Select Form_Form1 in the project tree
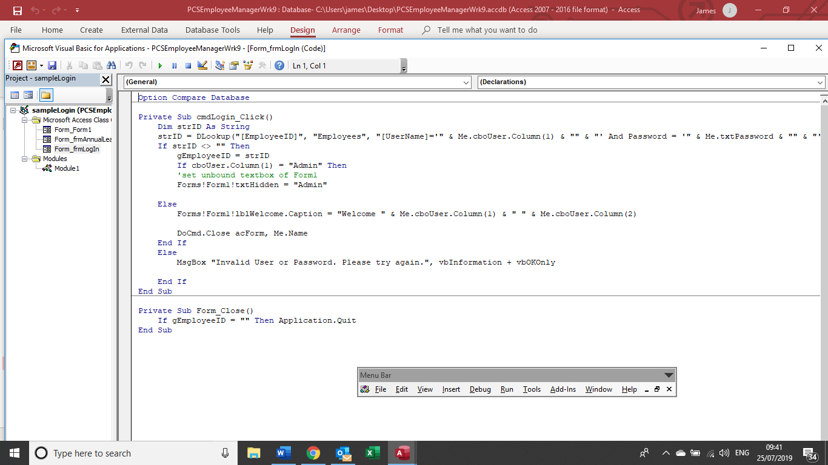Viewport: 828px width, 465px height. tap(73, 130)
